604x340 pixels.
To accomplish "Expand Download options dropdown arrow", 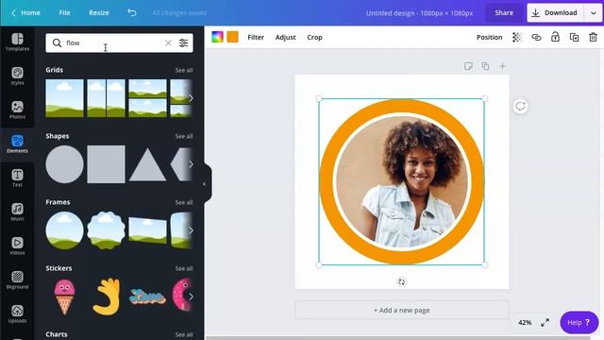I will pyautogui.click(x=594, y=12).
